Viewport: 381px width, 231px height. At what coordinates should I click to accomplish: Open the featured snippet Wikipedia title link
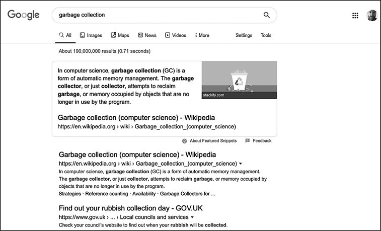pos(137,118)
